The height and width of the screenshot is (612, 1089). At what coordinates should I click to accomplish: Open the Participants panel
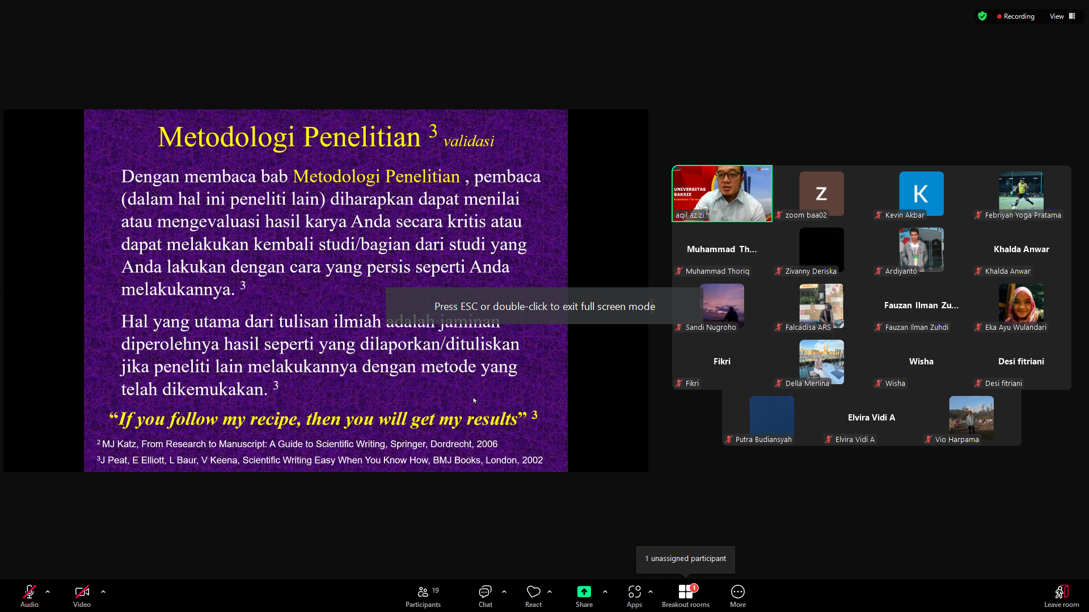point(423,596)
